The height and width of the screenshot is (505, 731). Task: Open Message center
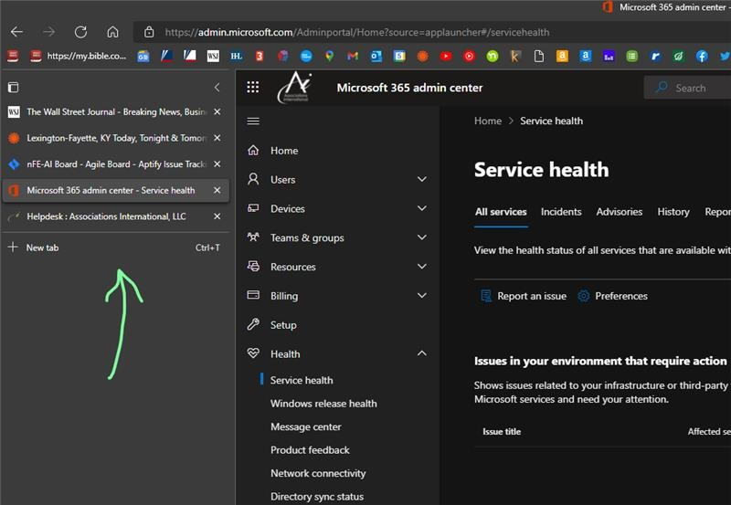click(306, 426)
